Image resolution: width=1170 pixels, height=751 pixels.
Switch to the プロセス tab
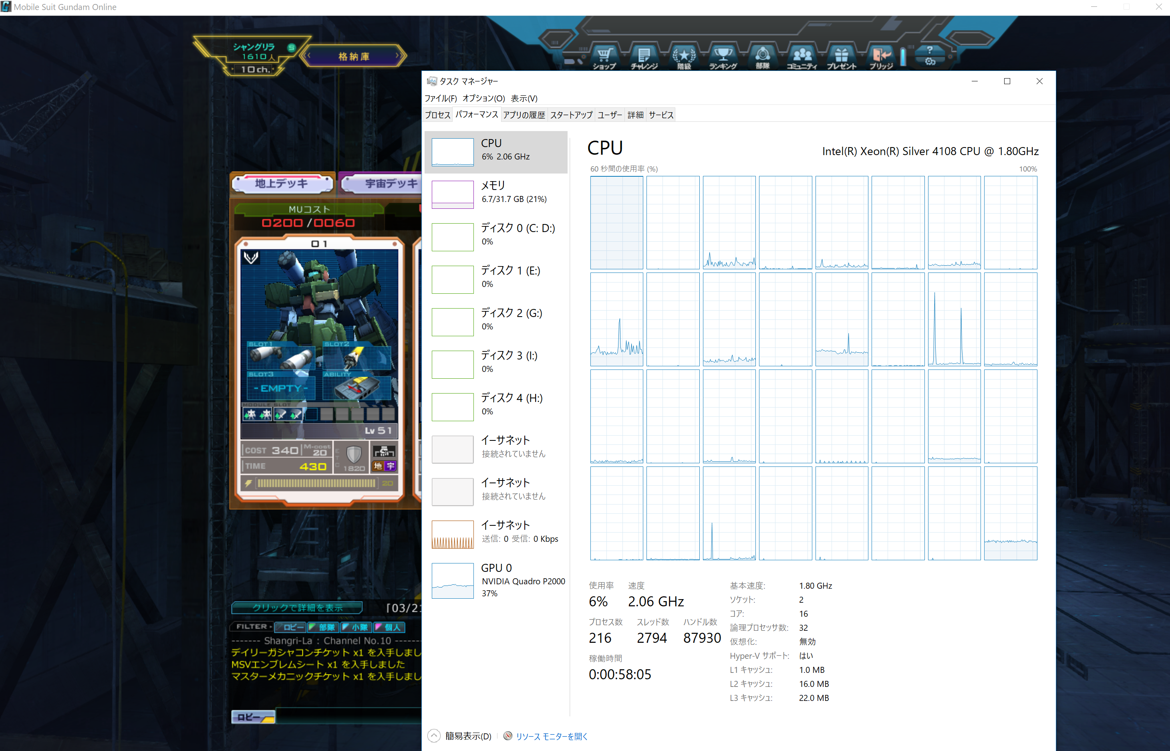(x=437, y=115)
